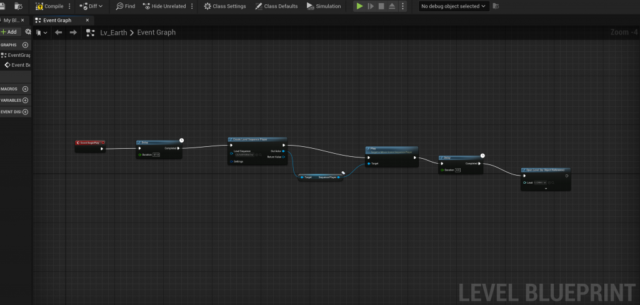Click the Target pin on Play node

[x=369, y=164]
